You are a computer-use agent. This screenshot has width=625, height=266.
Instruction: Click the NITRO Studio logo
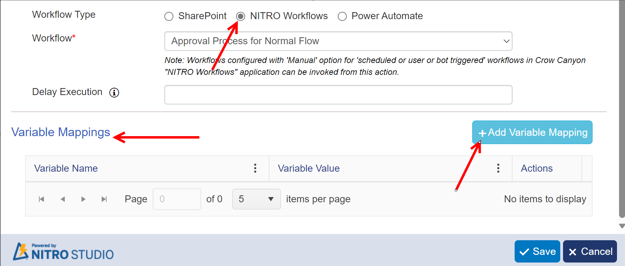tap(63, 251)
